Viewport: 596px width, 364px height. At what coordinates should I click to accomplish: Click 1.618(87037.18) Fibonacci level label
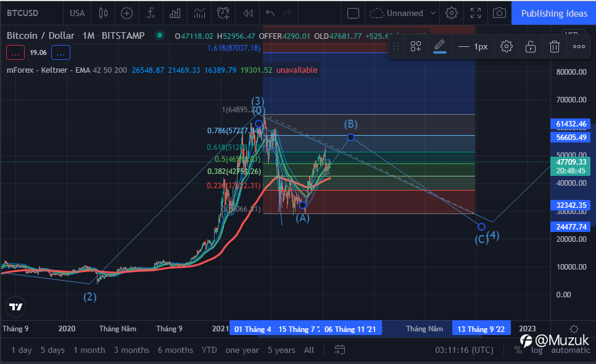point(234,48)
